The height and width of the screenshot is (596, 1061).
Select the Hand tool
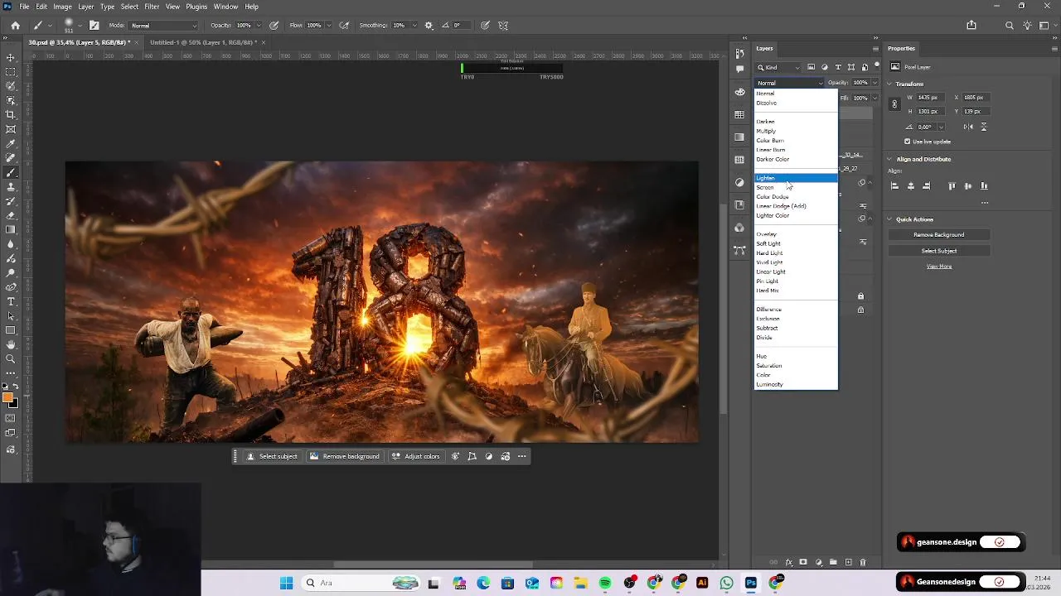coord(11,344)
